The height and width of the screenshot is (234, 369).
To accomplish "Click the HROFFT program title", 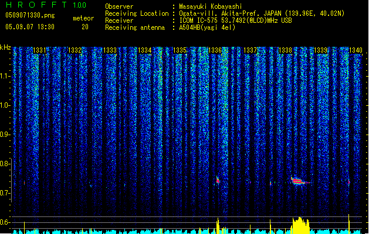I will pyautogui.click(x=36, y=5).
